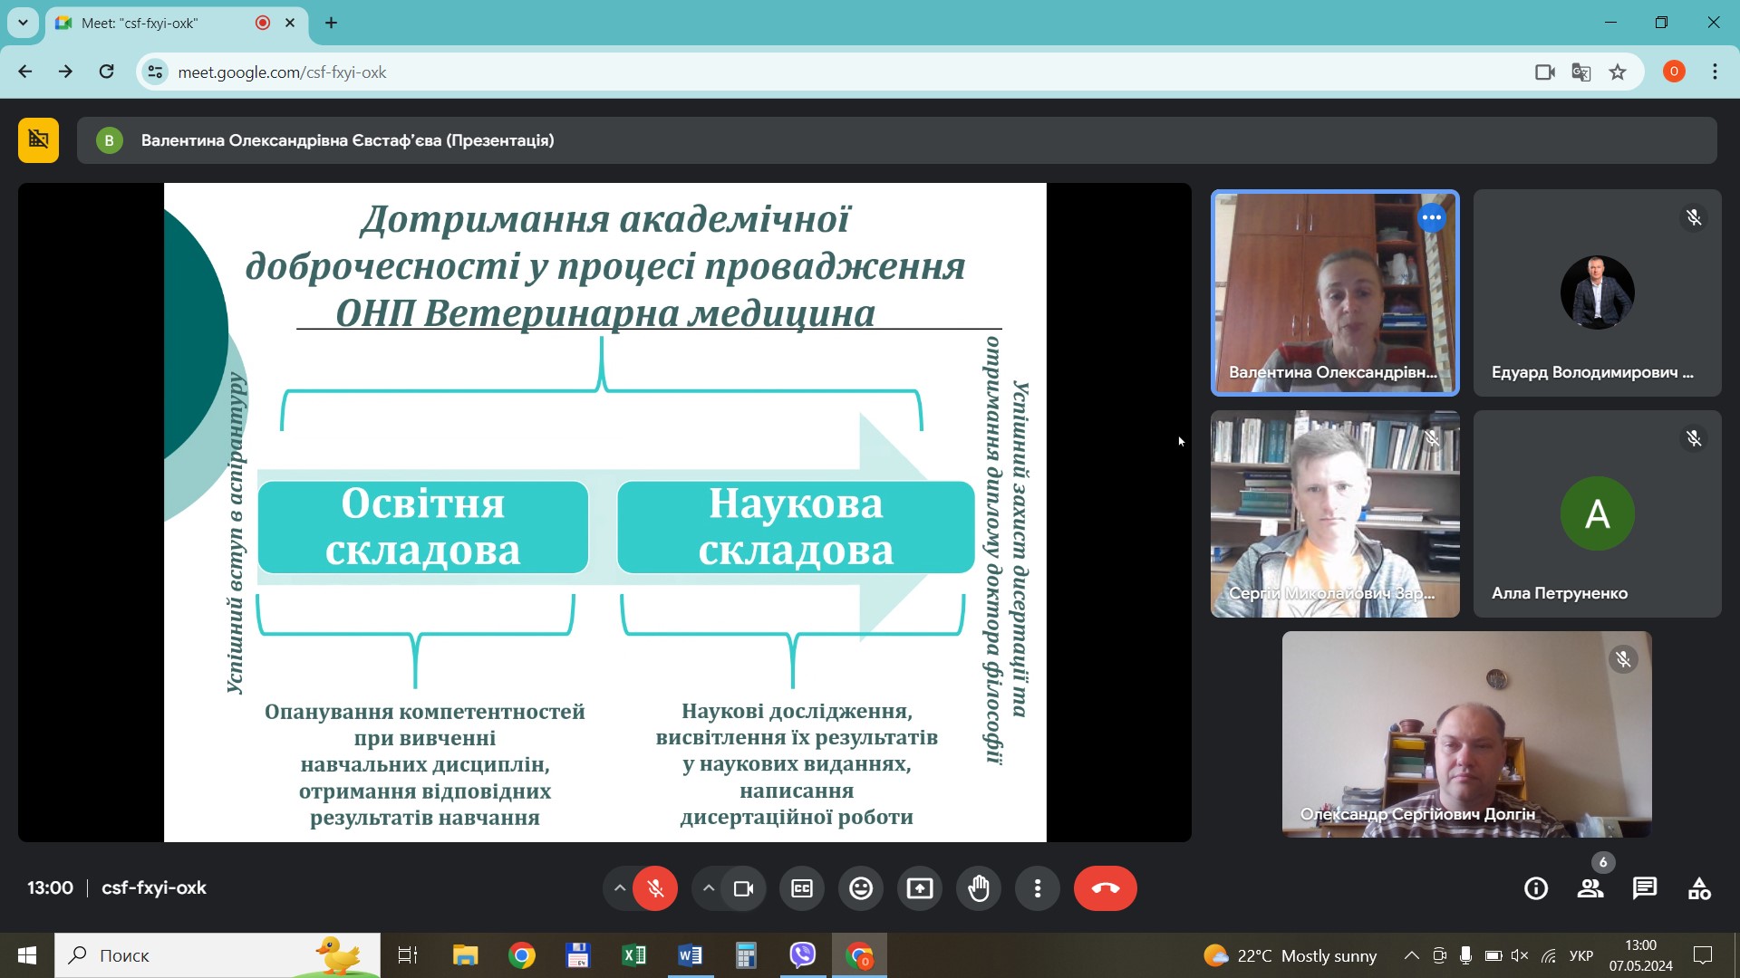Image resolution: width=1740 pixels, height=978 pixels.
Task: Open Chrome icon on taskbar
Action: (x=521, y=955)
